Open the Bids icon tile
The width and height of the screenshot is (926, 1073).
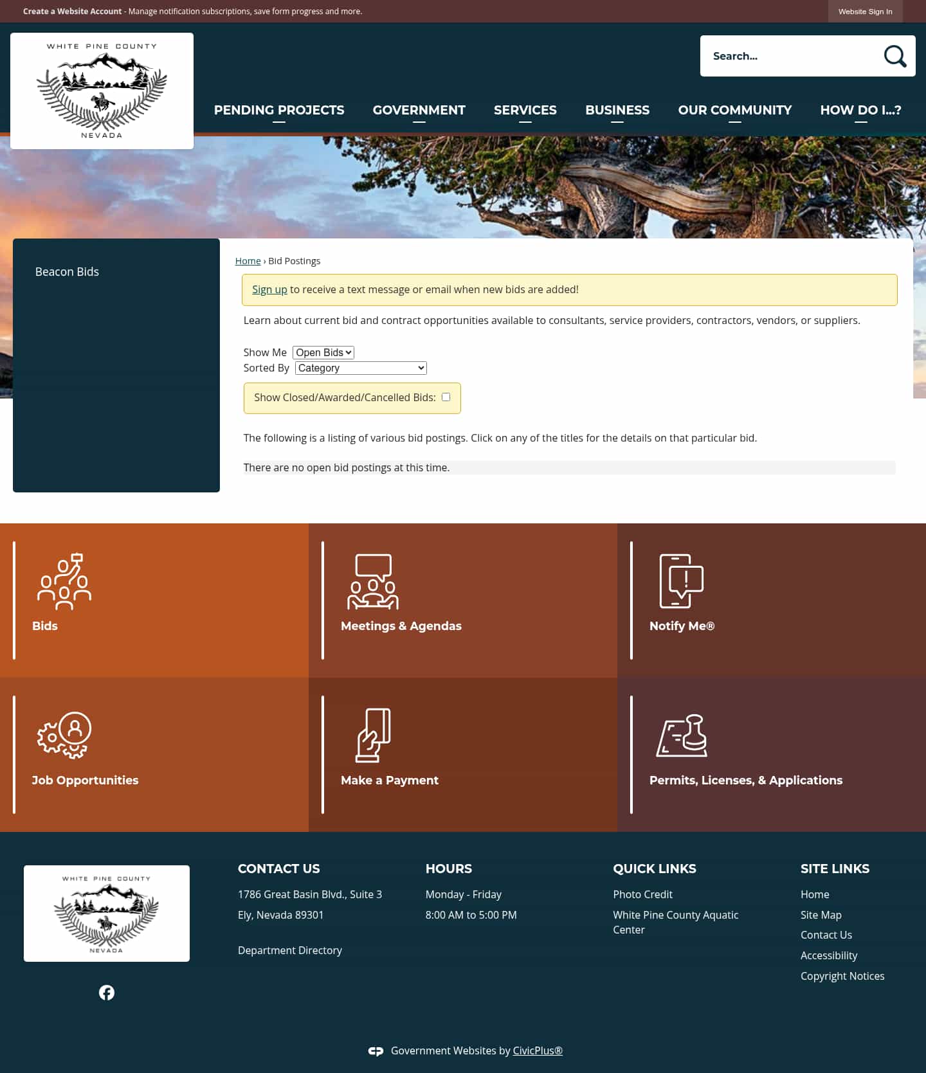[x=64, y=581]
